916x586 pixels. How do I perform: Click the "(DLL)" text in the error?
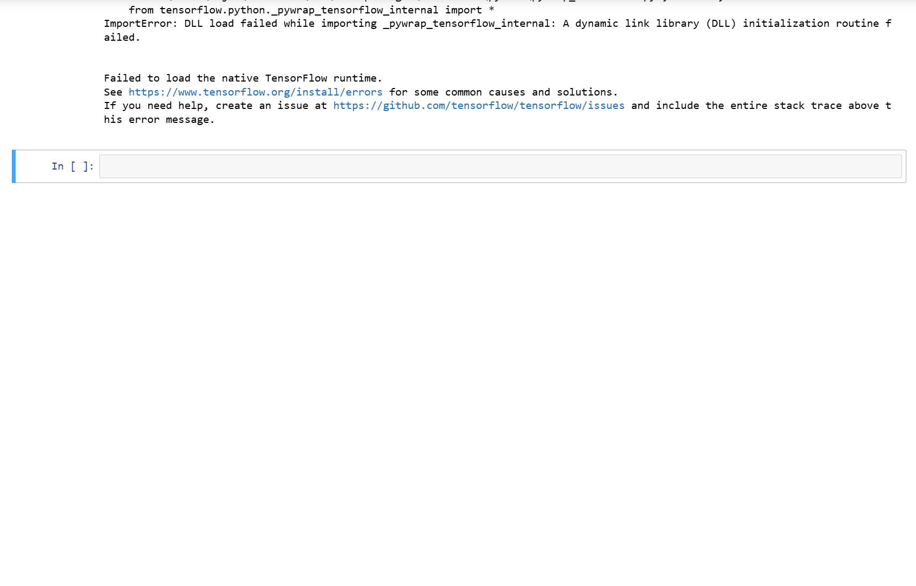click(720, 24)
